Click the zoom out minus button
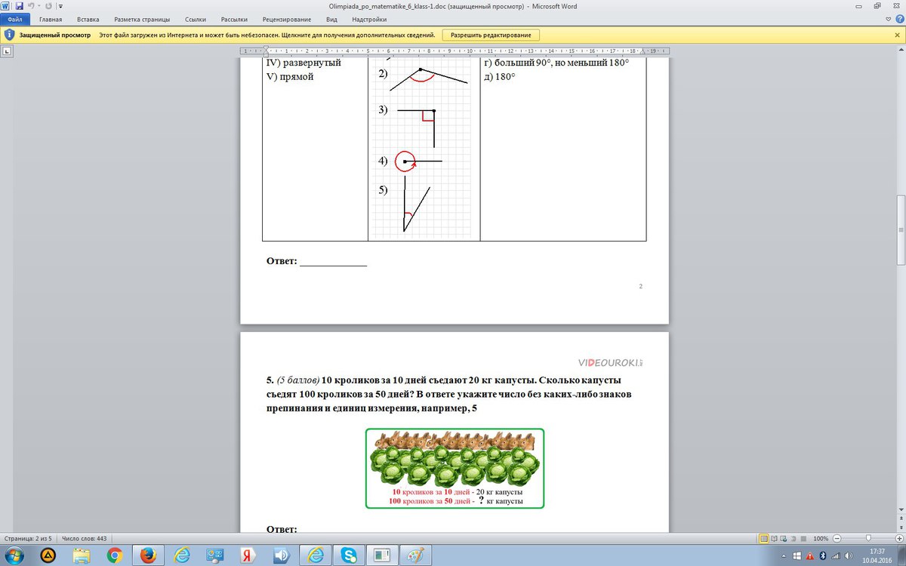906x566 pixels. tap(837, 539)
